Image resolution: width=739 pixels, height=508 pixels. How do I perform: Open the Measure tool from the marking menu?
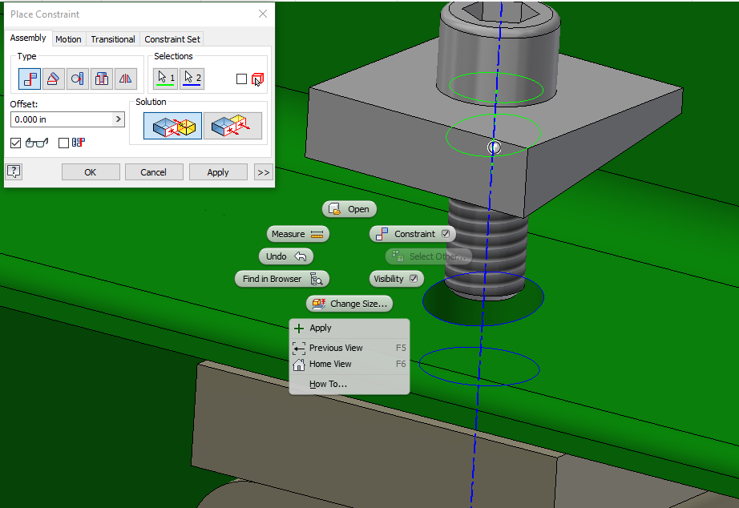point(297,234)
